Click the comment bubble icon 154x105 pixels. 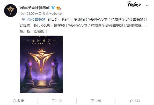pos(92,101)
